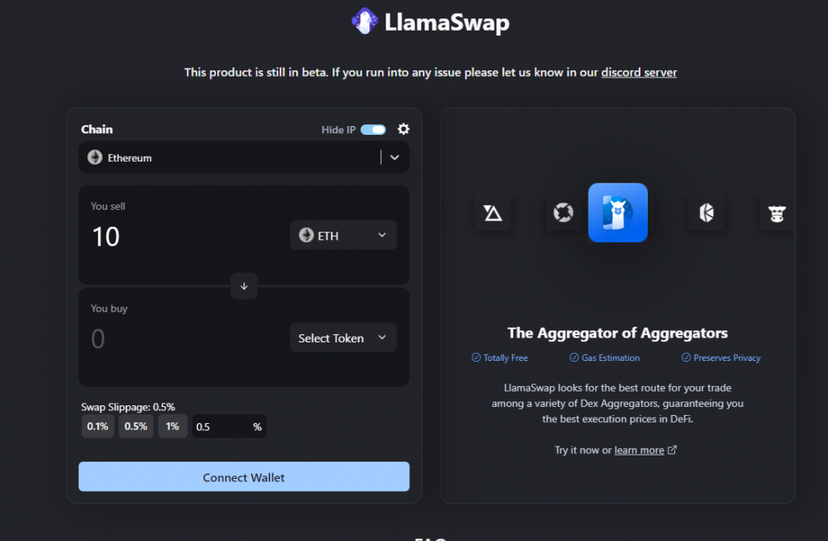The width and height of the screenshot is (828, 541).
Task: Set slippage to 0.5% preset
Action: (136, 426)
